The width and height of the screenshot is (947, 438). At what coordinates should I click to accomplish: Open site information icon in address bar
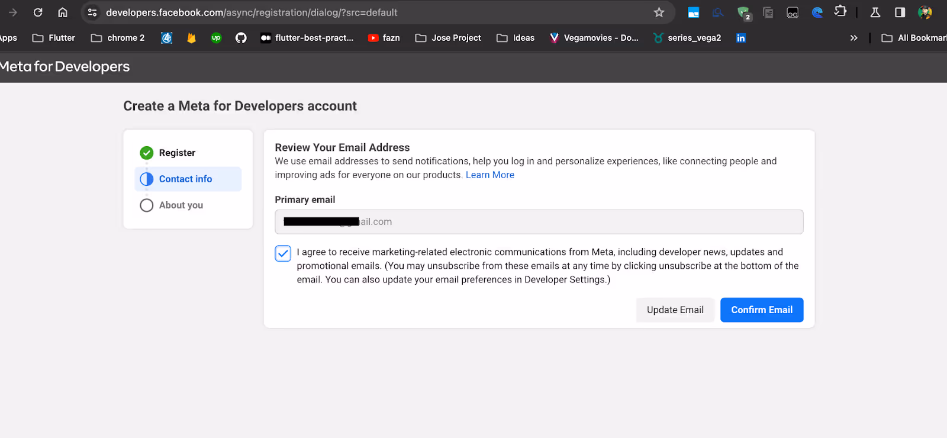92,12
